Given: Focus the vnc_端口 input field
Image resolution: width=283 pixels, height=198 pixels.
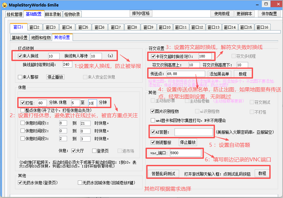Looking at the screenshot, I should click(185, 153).
